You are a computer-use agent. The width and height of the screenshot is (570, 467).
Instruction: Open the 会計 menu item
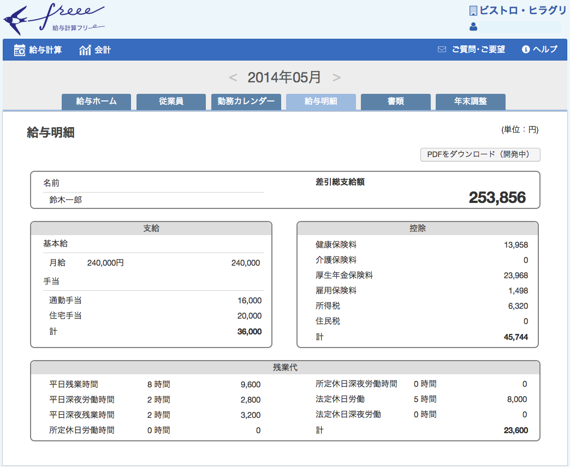[103, 50]
